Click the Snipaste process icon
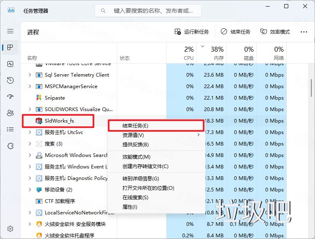The width and height of the screenshot is (315, 239). (x=39, y=98)
